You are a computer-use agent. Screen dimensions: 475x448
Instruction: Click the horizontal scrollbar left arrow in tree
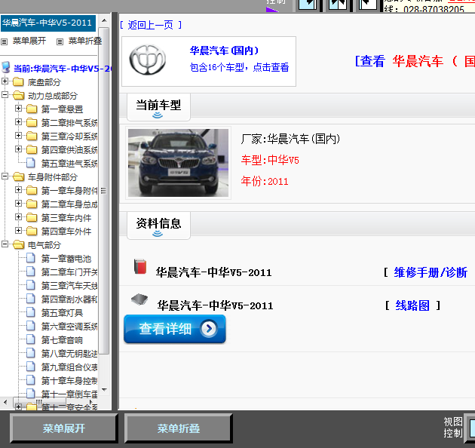point(5,402)
